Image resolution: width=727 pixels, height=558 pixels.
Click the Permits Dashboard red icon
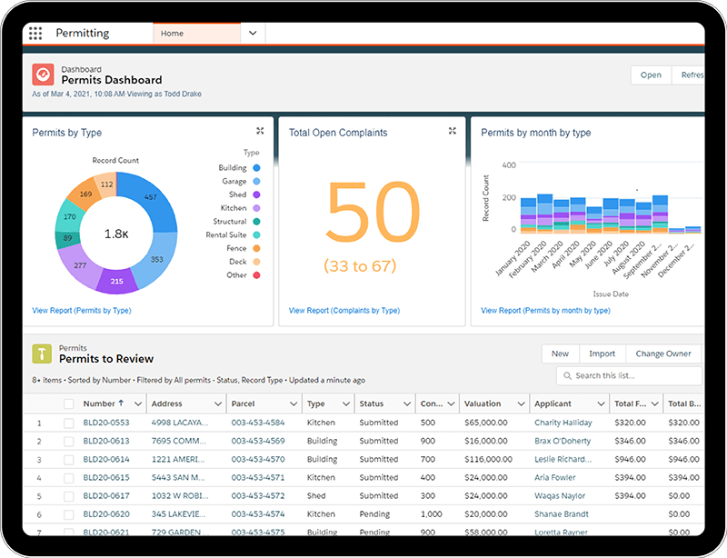tap(43, 75)
